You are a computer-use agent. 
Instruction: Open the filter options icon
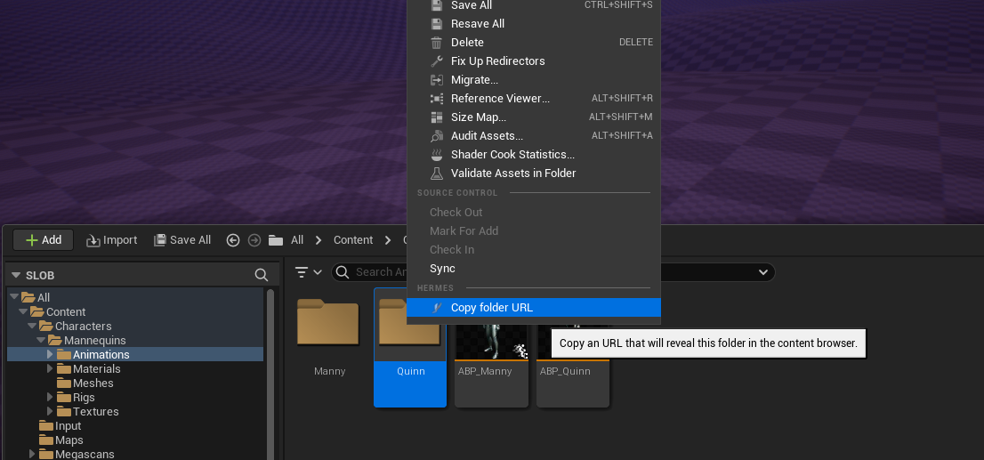302,272
